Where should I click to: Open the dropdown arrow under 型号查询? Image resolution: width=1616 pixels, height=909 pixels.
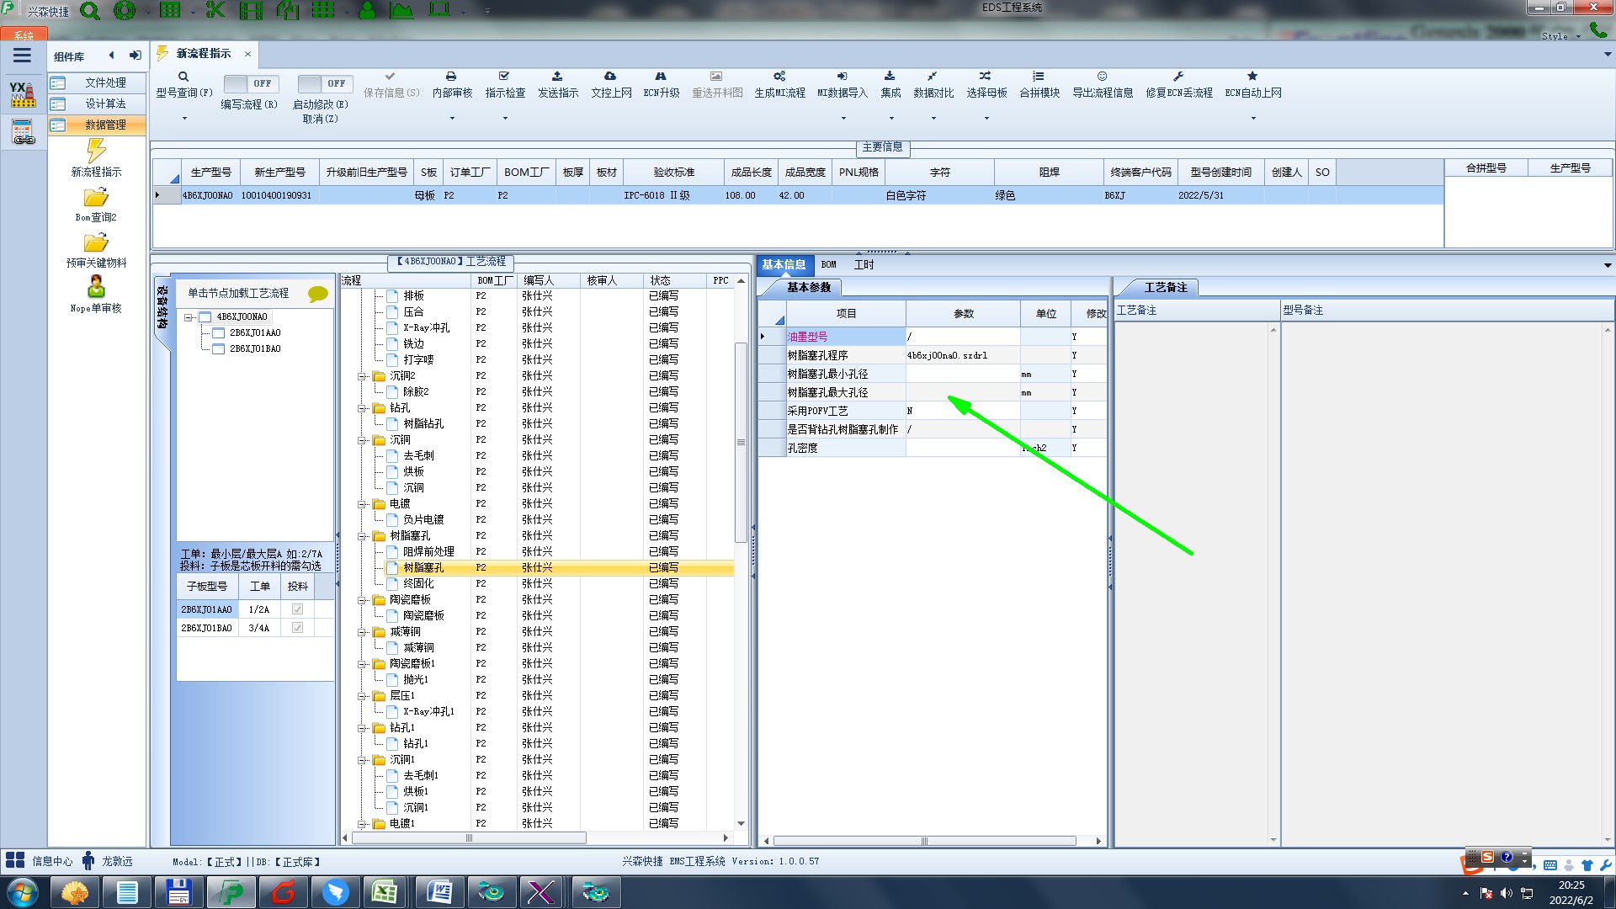coord(184,118)
